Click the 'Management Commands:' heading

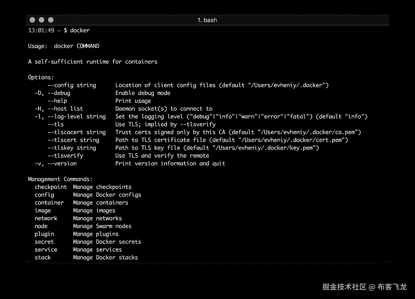[x=60, y=179]
